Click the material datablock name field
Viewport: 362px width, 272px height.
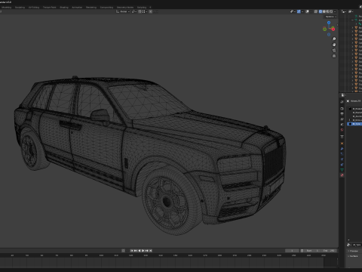[357, 245]
